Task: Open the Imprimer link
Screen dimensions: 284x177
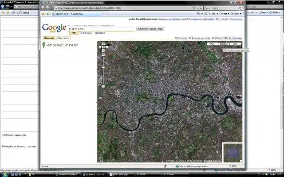Action: (182, 38)
